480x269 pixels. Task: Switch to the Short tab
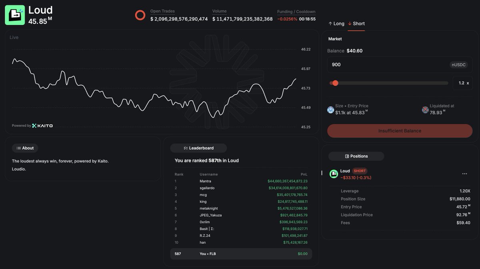coord(356,24)
